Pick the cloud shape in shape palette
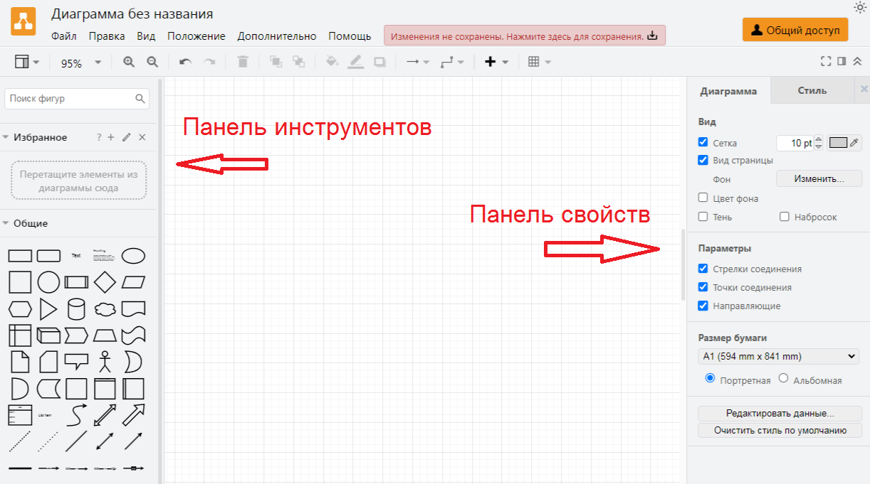 click(x=105, y=309)
